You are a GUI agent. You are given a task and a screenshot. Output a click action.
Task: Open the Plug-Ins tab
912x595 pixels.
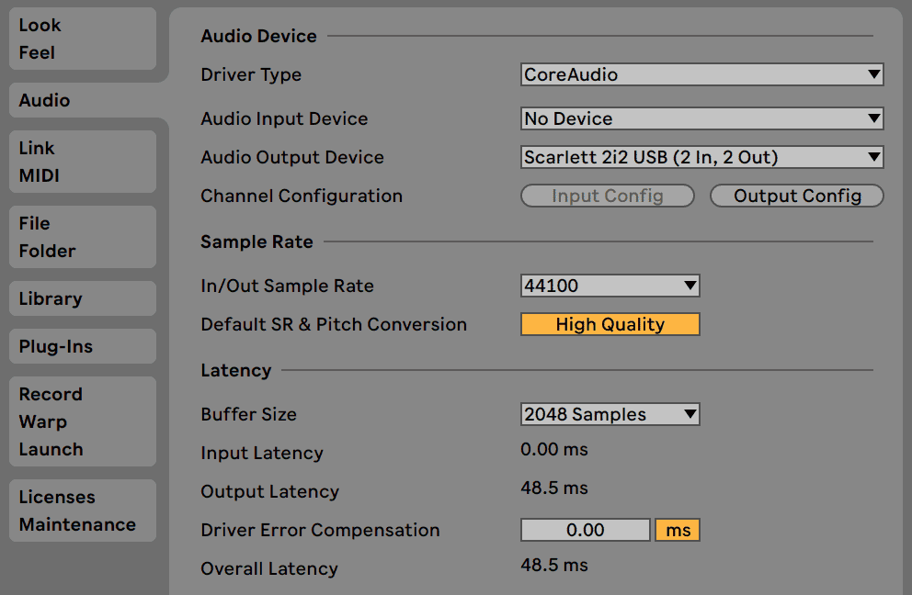click(x=83, y=346)
